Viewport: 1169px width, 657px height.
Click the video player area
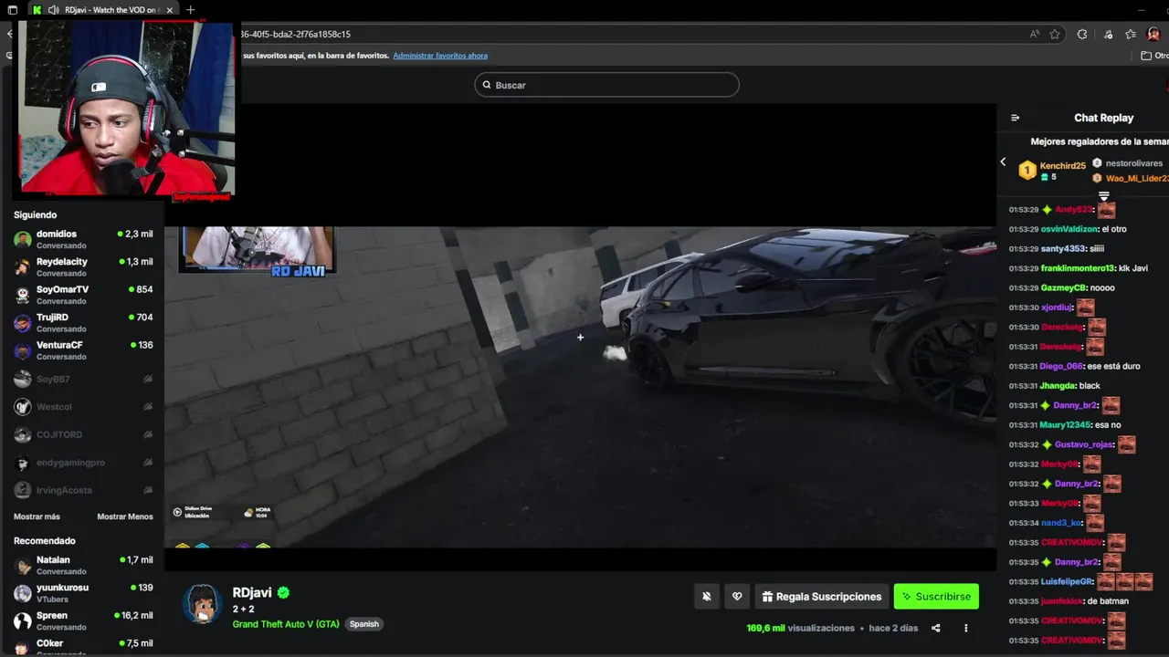[x=580, y=338]
